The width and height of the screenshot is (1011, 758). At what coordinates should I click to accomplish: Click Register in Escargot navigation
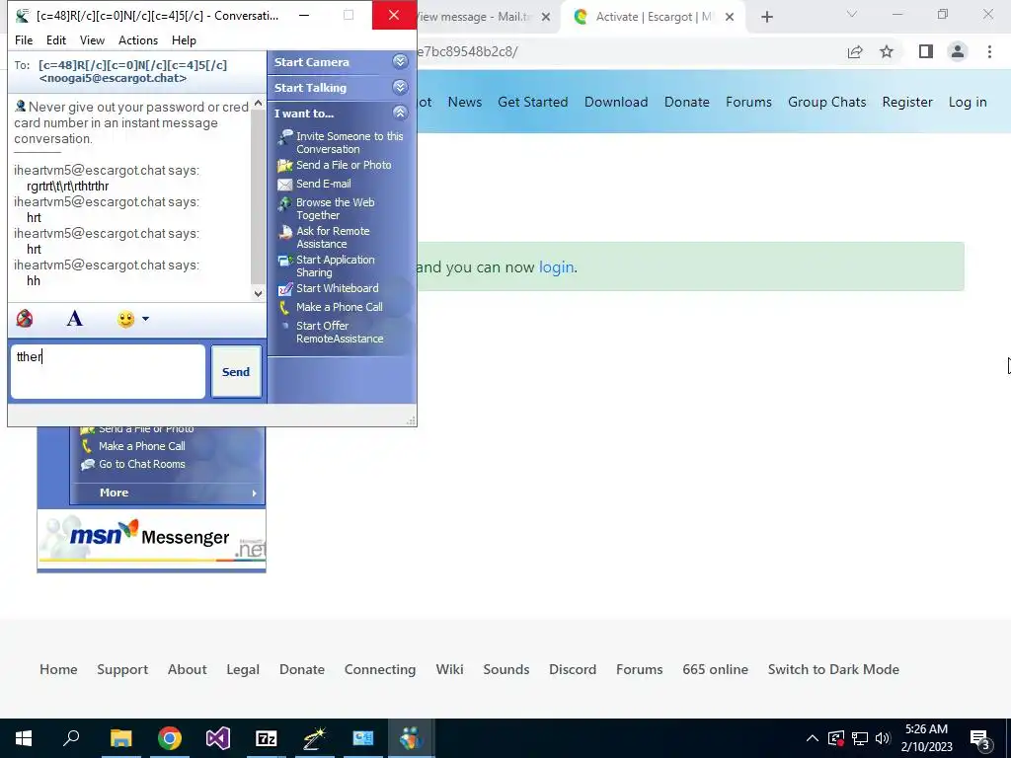pos(907,102)
